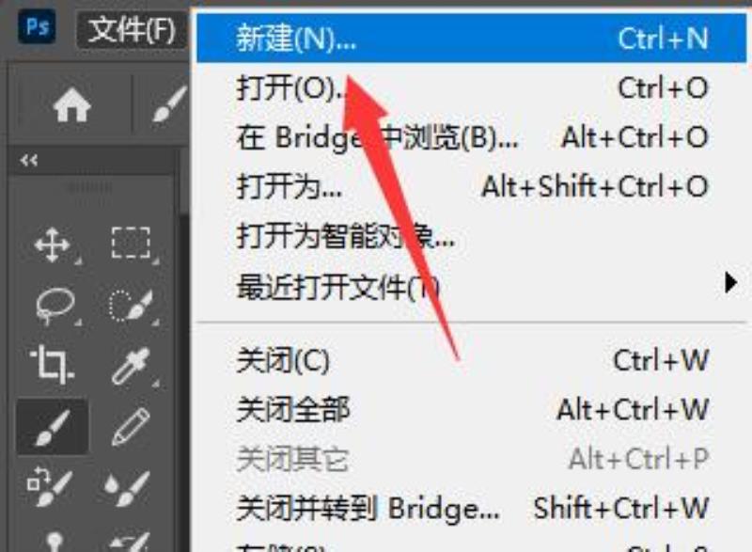The image size is (752, 552).
Task: Select the Eyedropper tool
Action: [x=131, y=366]
